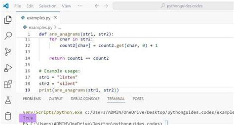Open the Extensions view
Viewport: 234px width, 125px height.
click(x=8, y=84)
